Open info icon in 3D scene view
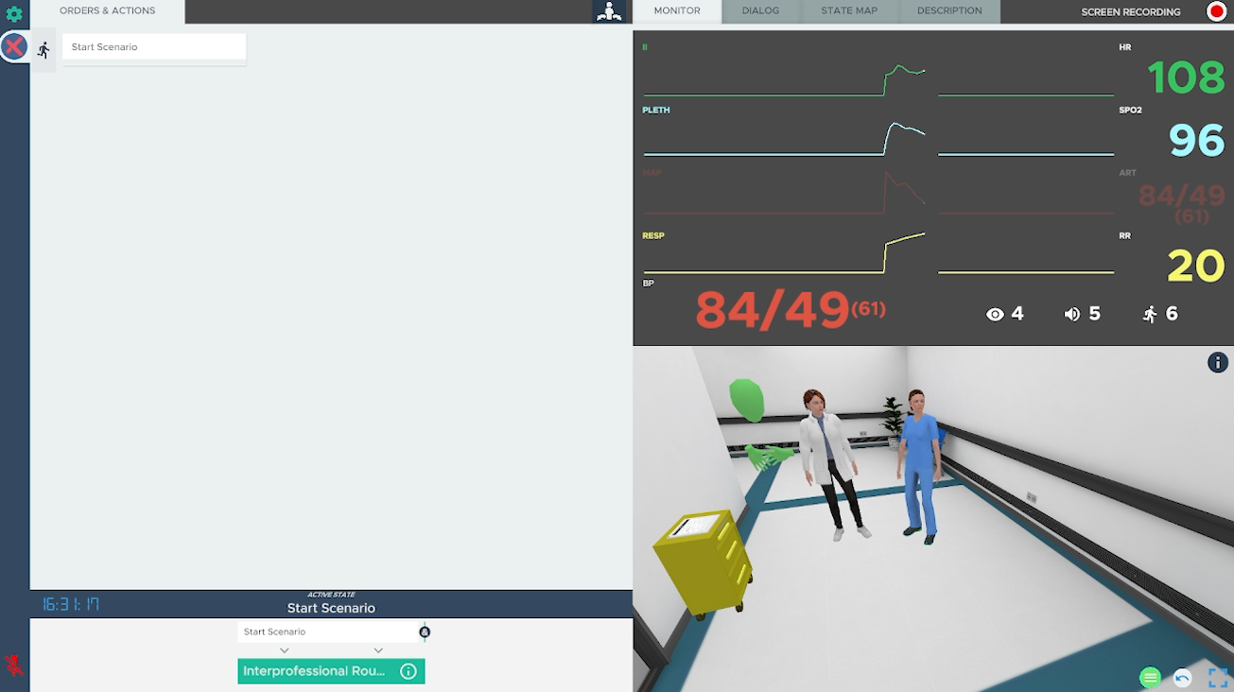This screenshot has width=1234, height=692. pos(1217,362)
